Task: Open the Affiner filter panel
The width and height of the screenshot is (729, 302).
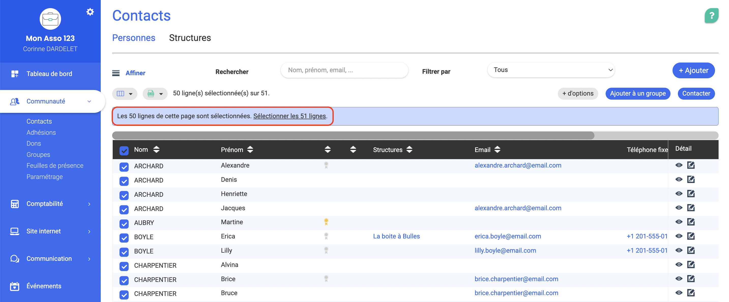Action: pos(135,73)
